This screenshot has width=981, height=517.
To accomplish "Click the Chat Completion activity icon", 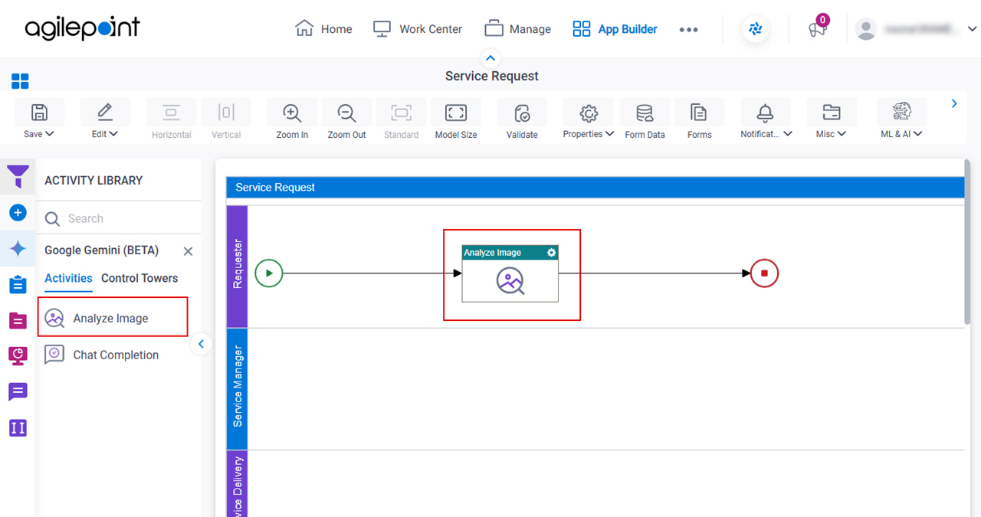I will (x=54, y=355).
